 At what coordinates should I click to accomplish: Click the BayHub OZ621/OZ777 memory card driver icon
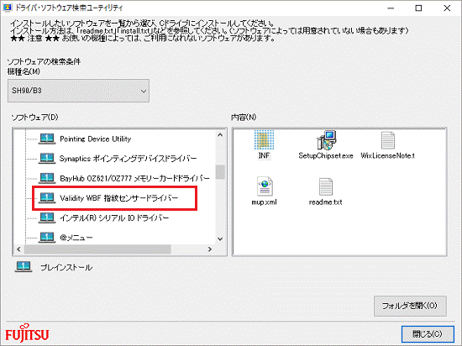click(x=47, y=178)
